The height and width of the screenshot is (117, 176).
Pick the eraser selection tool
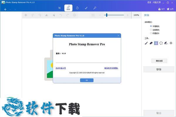point(151,43)
